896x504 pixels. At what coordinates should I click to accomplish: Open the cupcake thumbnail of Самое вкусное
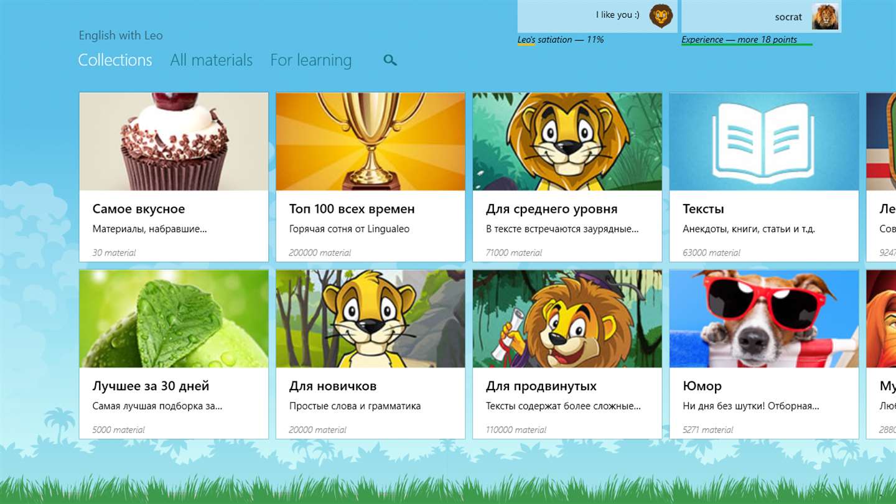click(174, 142)
